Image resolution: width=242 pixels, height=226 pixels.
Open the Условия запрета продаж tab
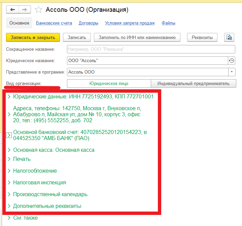coord(130,23)
